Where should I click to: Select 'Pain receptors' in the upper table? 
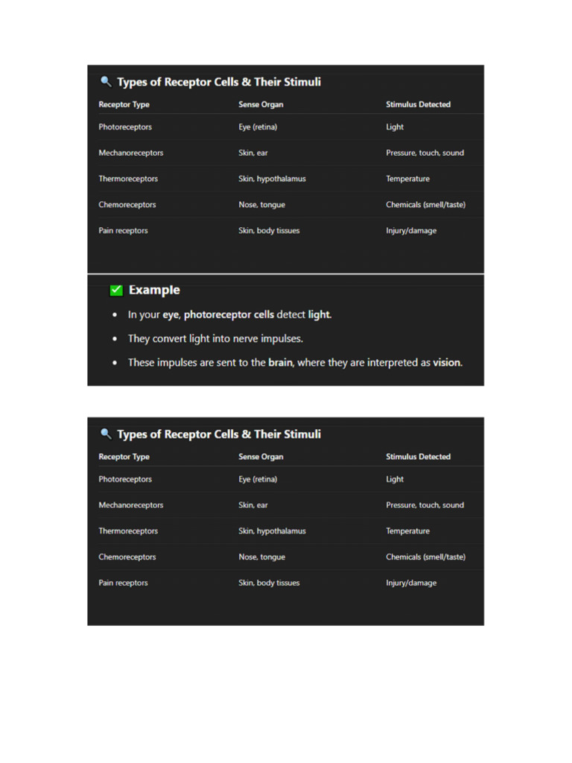click(x=123, y=231)
